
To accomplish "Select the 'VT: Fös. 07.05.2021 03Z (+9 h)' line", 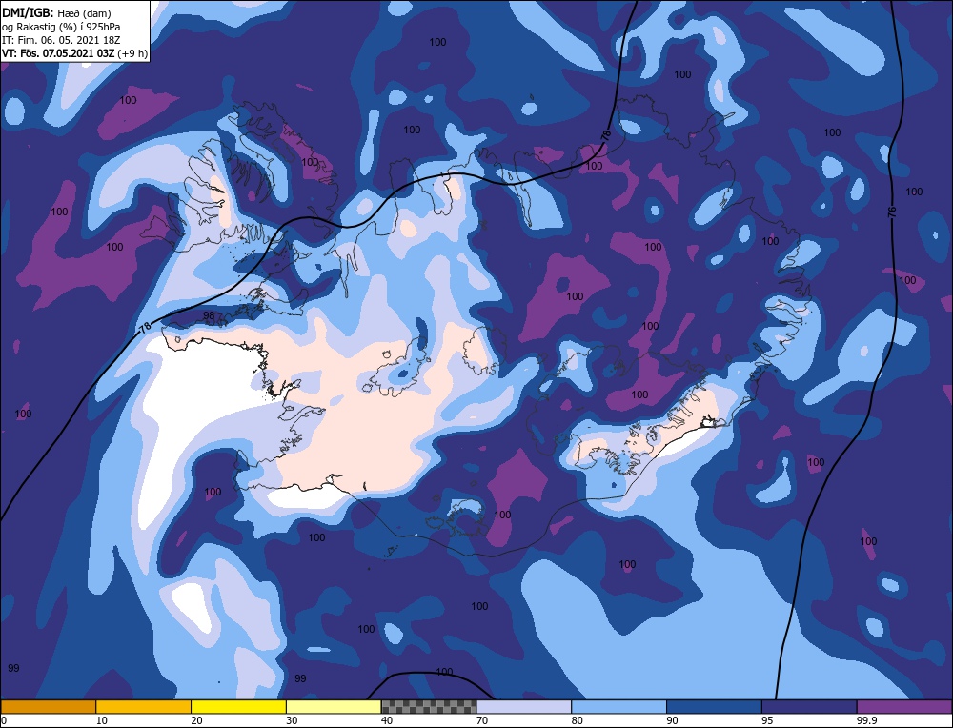I will pos(74,53).
